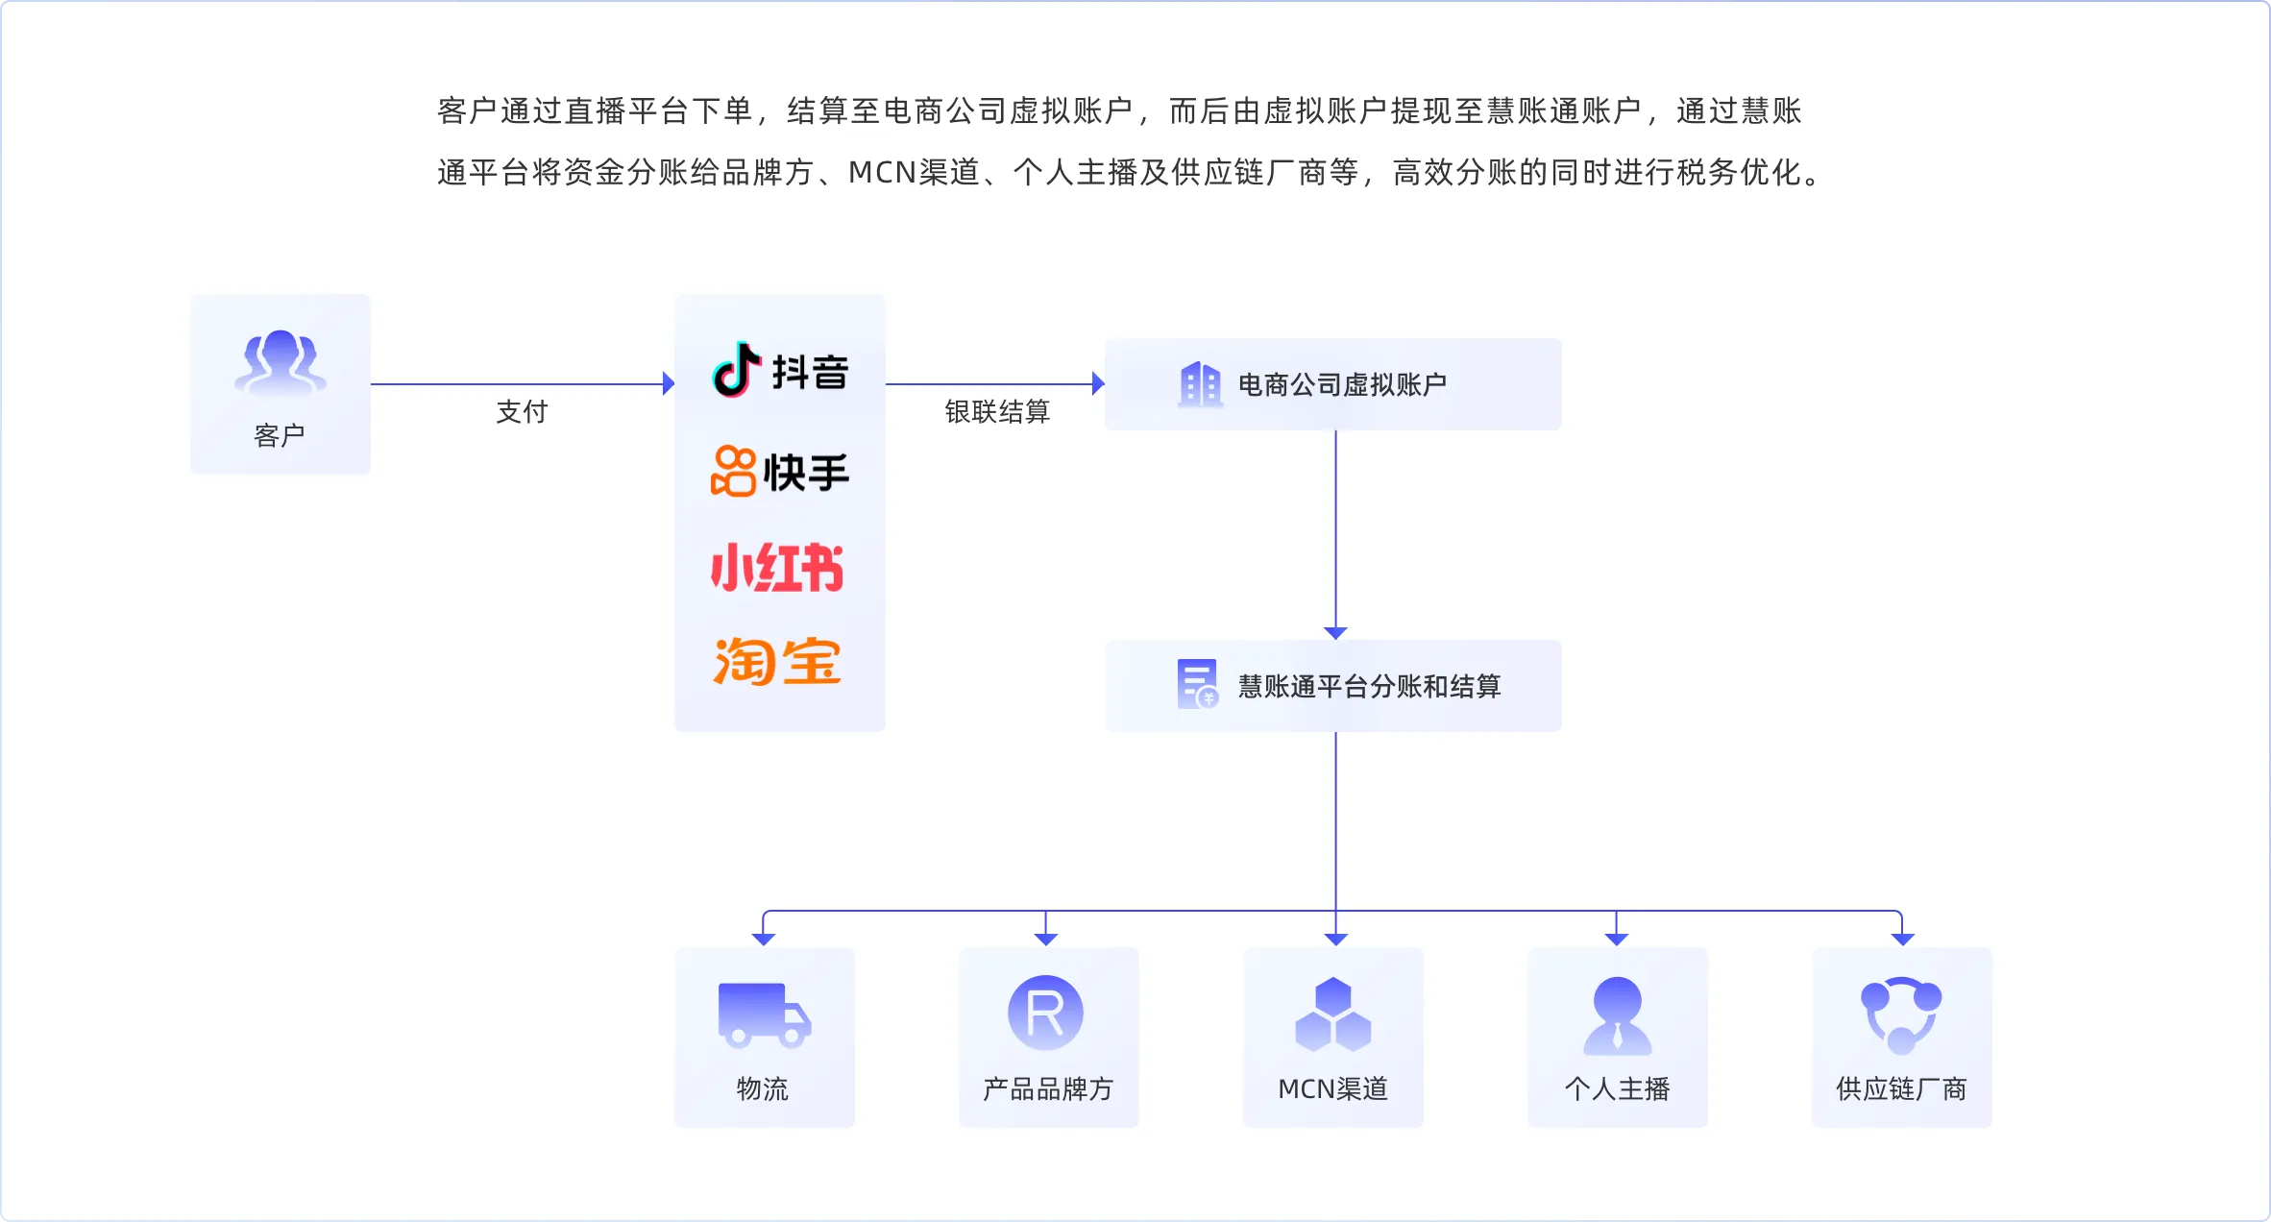Click the description paragraph starting 客户通过直播平台下单

pos(1129,141)
